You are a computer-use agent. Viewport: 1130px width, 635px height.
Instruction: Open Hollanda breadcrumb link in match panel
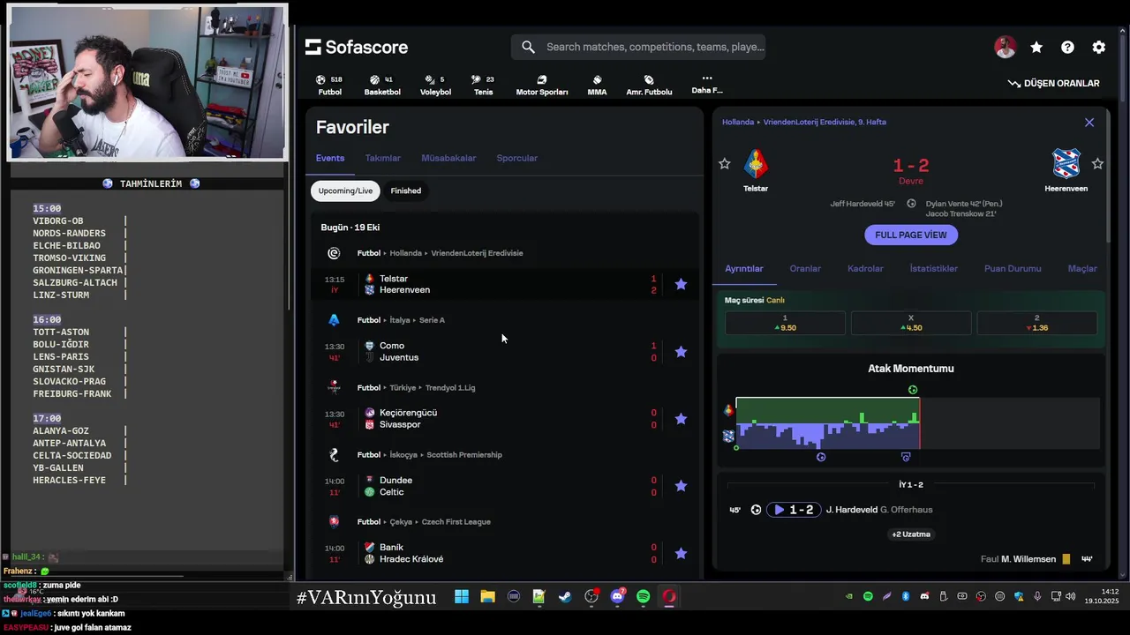point(738,122)
